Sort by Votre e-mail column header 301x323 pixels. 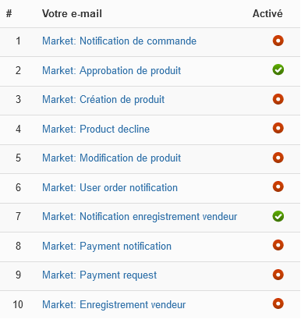(x=72, y=13)
